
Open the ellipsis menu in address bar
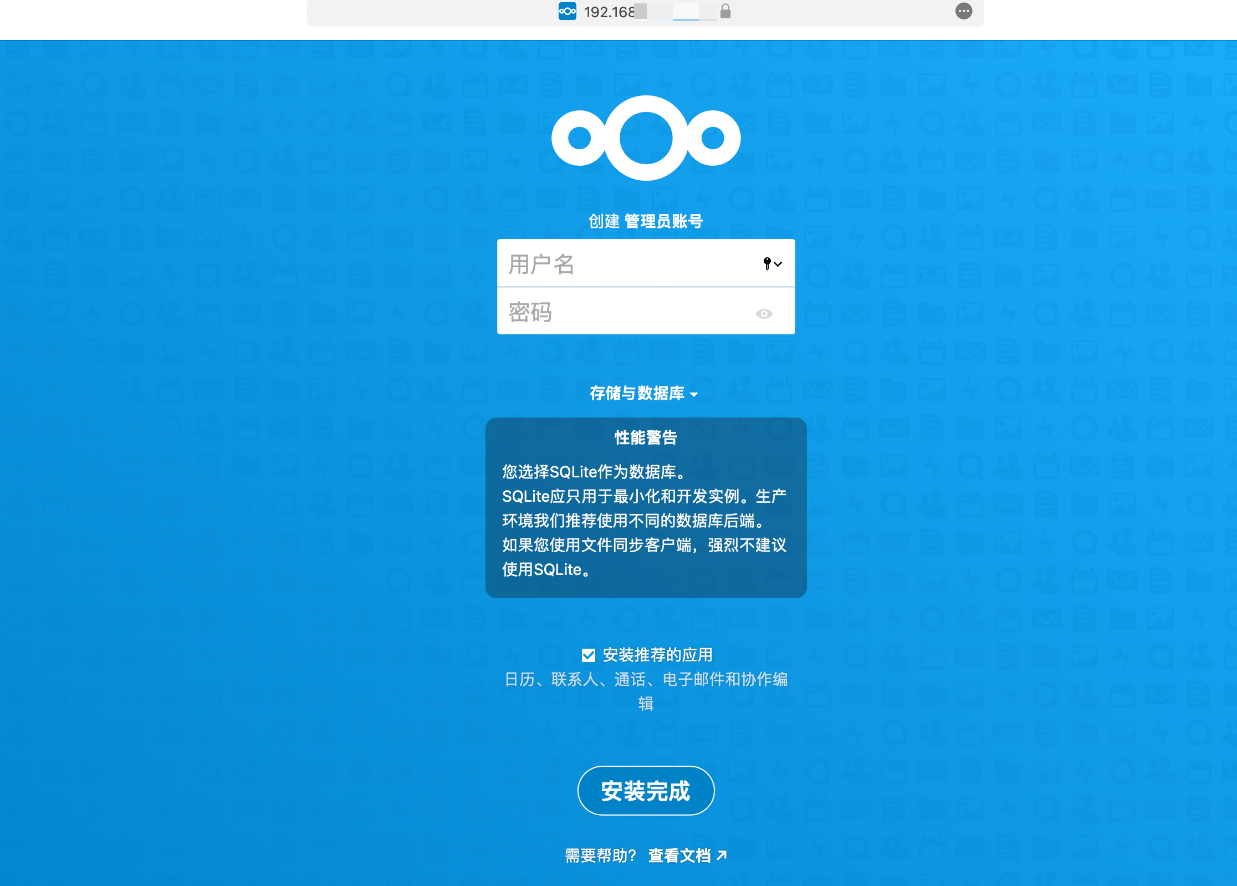click(964, 11)
